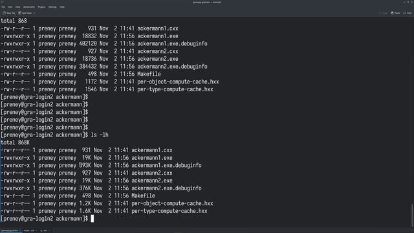Click 'per-type-compute-cache.hxx' in ls -lh listing
The width and height of the screenshot is (414, 233).
tap(169, 211)
